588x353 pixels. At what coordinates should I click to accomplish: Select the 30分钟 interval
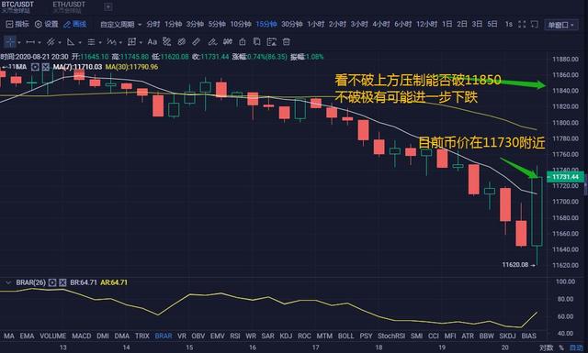point(292,25)
